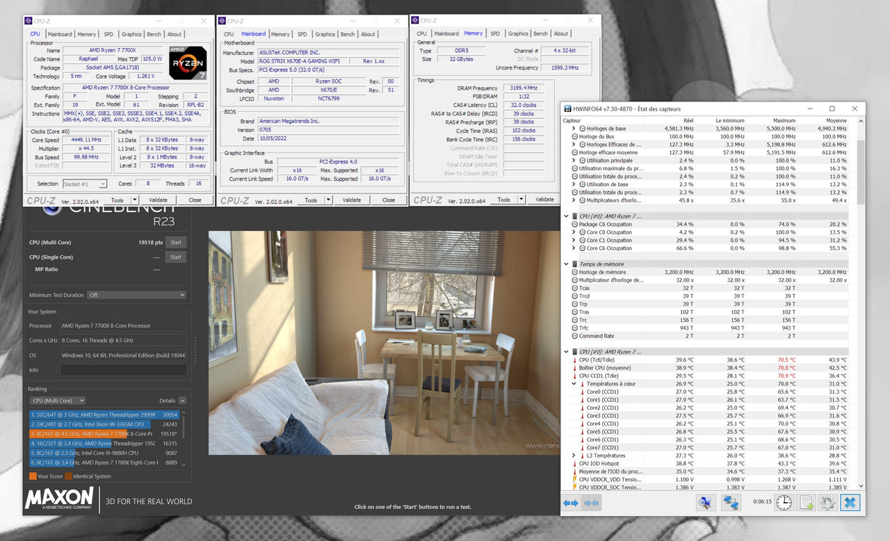Click thermometer icon beside Core4 (CCD1)

click(582, 423)
